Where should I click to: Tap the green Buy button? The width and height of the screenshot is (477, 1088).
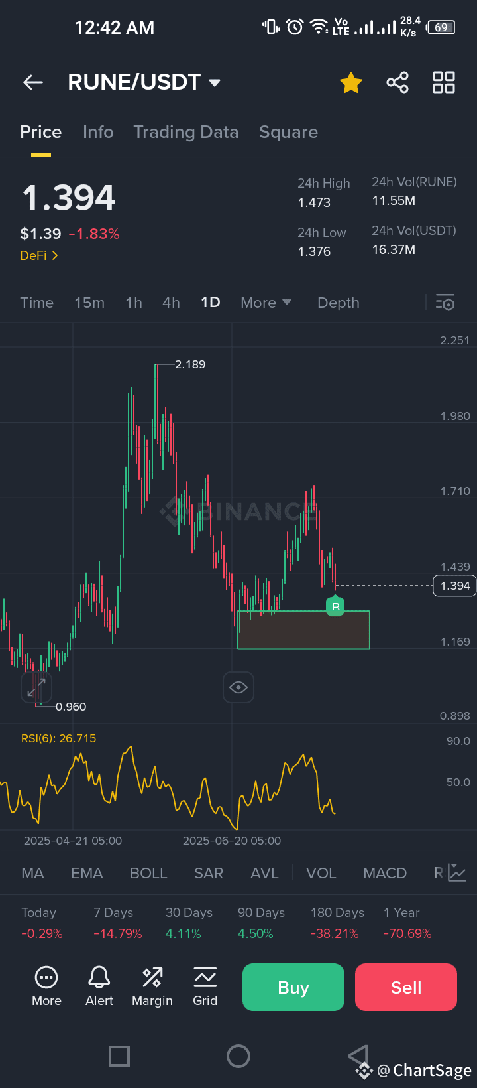(293, 987)
